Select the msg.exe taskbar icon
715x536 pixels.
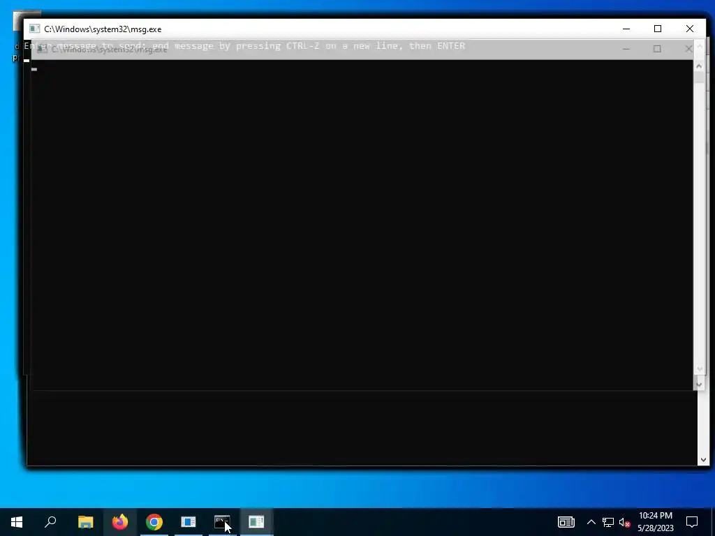(x=256, y=522)
